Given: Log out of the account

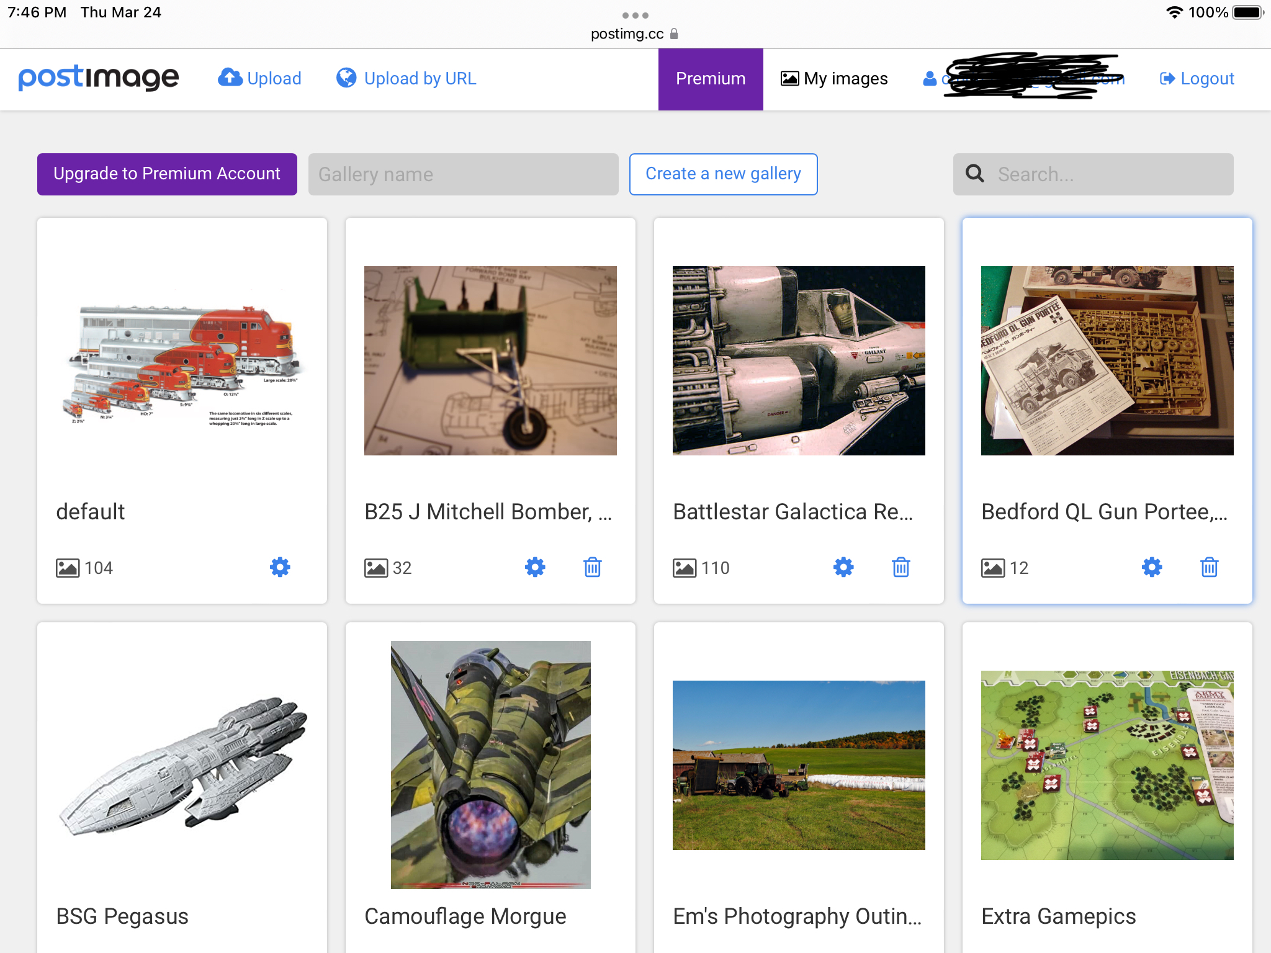Looking at the screenshot, I should [x=1197, y=78].
